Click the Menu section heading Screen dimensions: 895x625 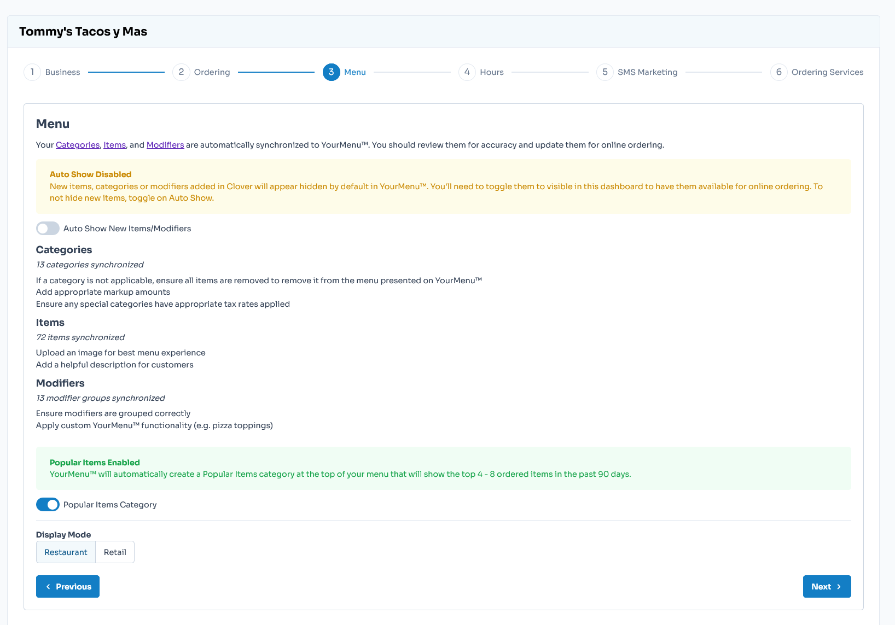(53, 124)
